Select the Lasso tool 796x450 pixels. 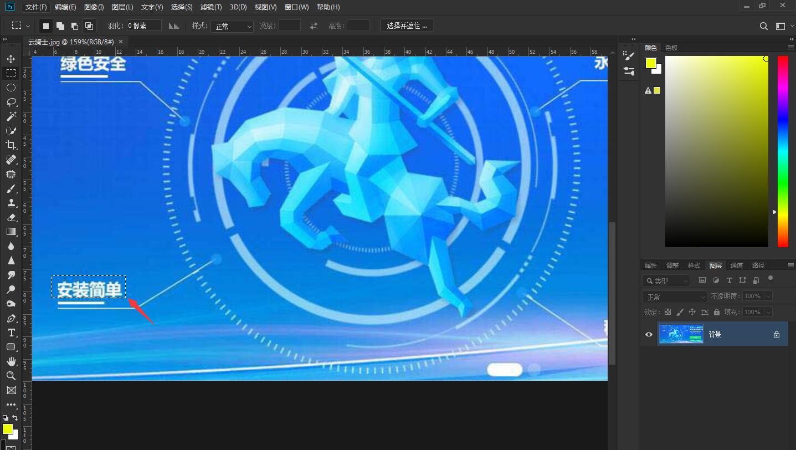11,102
